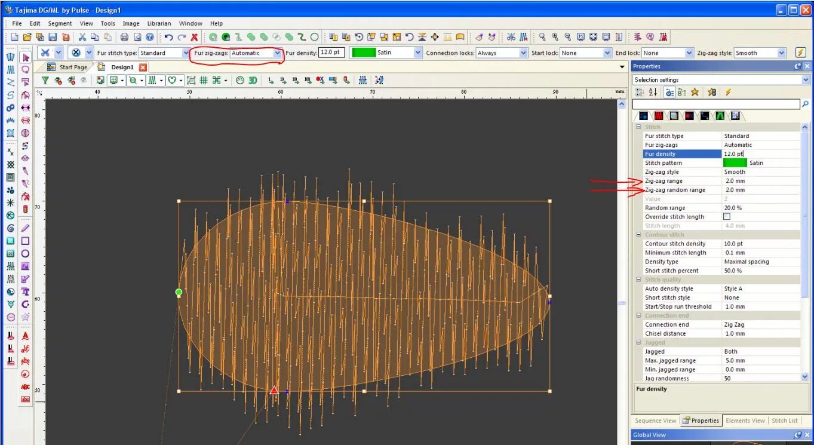
Task: Open the Segment menu
Action: tap(60, 23)
